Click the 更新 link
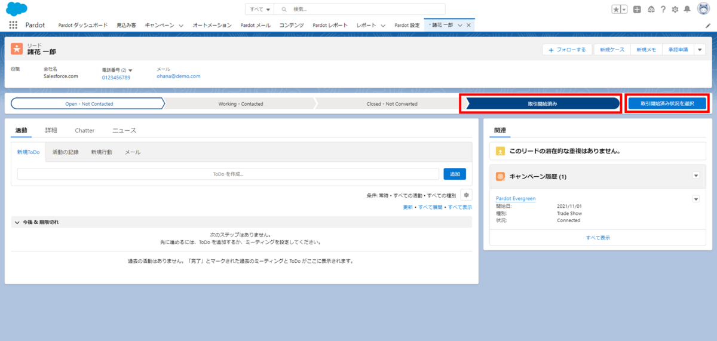 (x=408, y=207)
